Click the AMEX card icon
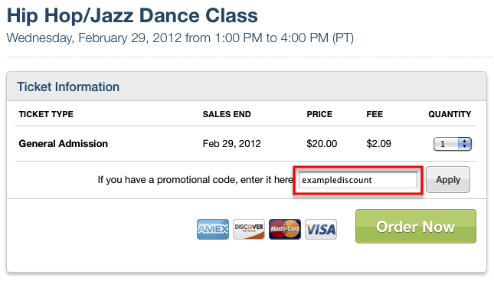Viewport: 494px width, 281px height. pyautogui.click(x=213, y=230)
